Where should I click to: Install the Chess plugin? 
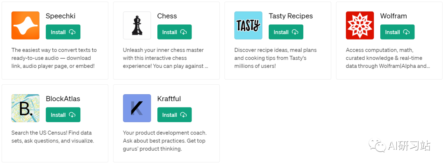click(175, 32)
